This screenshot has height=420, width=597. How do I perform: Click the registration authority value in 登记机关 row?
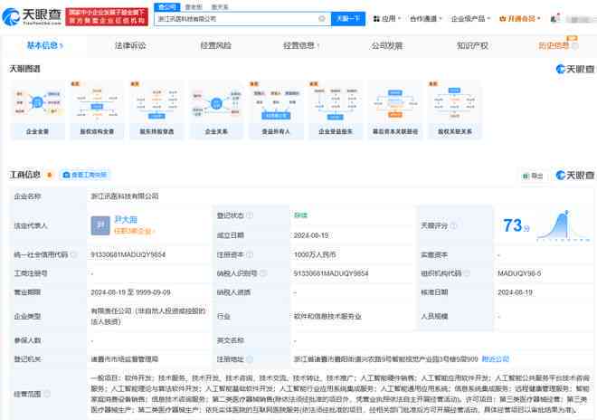[125, 359]
